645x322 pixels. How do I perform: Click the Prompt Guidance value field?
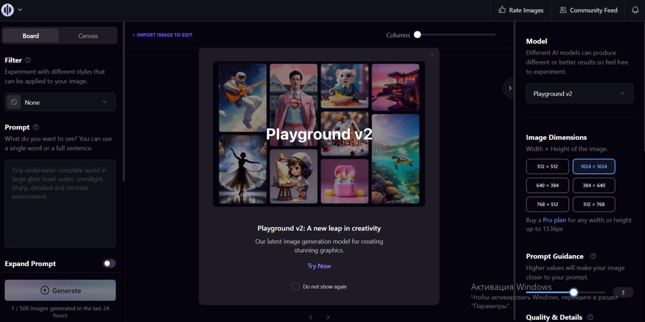623,292
